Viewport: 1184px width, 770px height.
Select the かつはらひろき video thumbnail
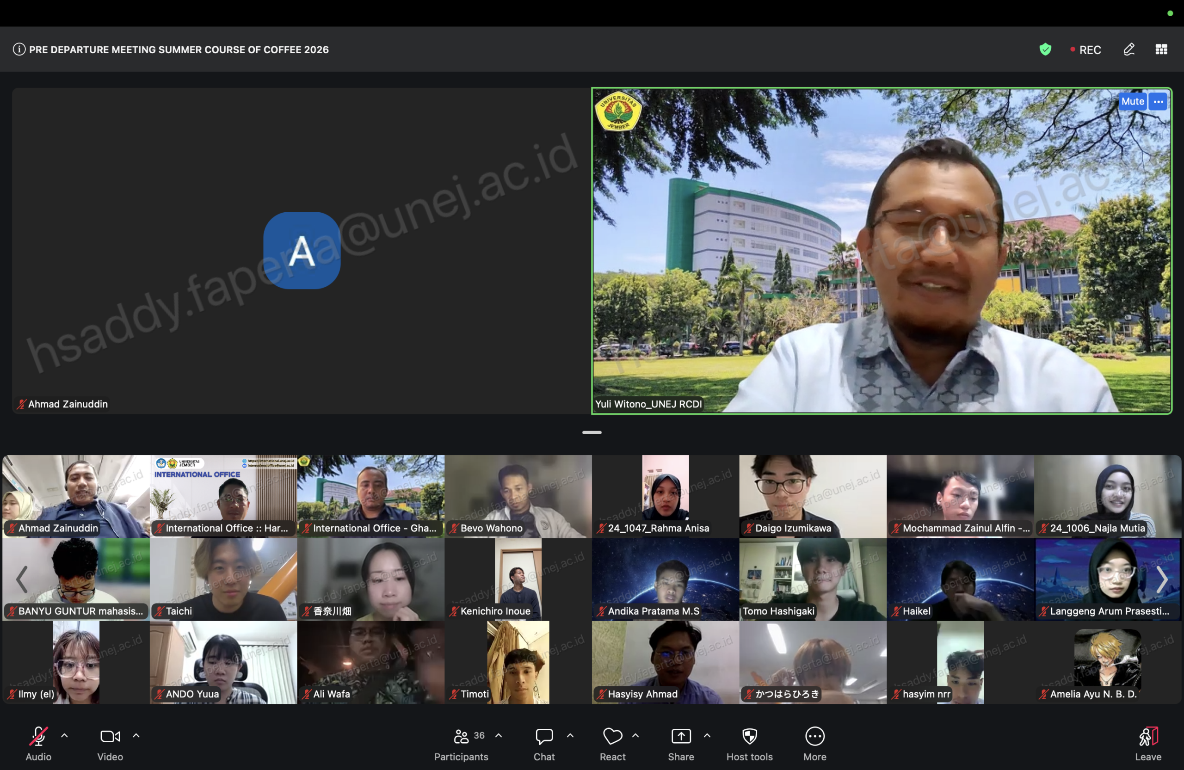(x=813, y=662)
